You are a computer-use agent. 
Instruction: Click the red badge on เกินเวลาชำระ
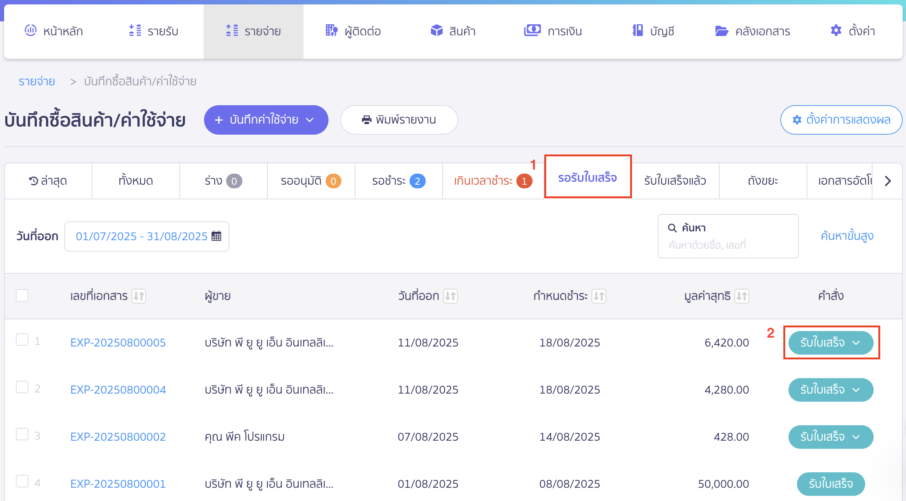point(524,181)
